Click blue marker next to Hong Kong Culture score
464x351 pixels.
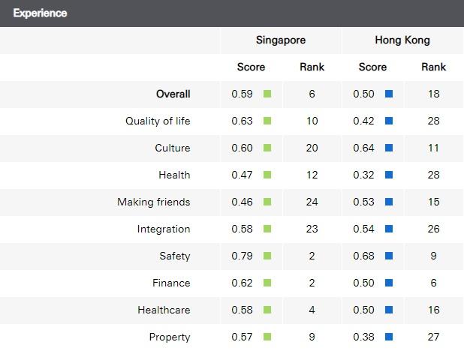[x=388, y=148]
